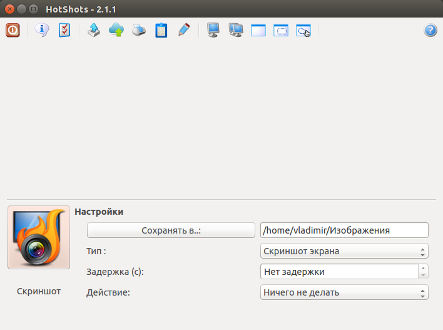Click the Тип : label
This screenshot has height=330, width=443.
click(96, 251)
